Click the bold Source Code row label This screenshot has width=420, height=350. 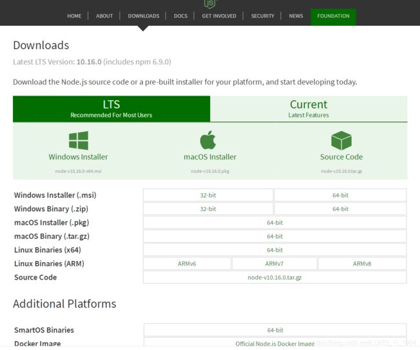[x=36, y=277]
